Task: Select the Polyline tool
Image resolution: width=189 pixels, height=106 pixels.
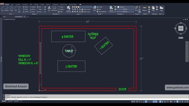Action: (x=6, y=9)
